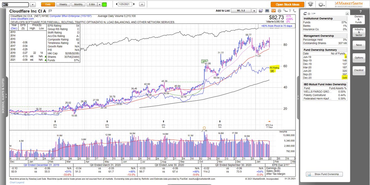Click the 88.77 high price label
The height and width of the screenshot is (185, 370).
tap(249, 35)
